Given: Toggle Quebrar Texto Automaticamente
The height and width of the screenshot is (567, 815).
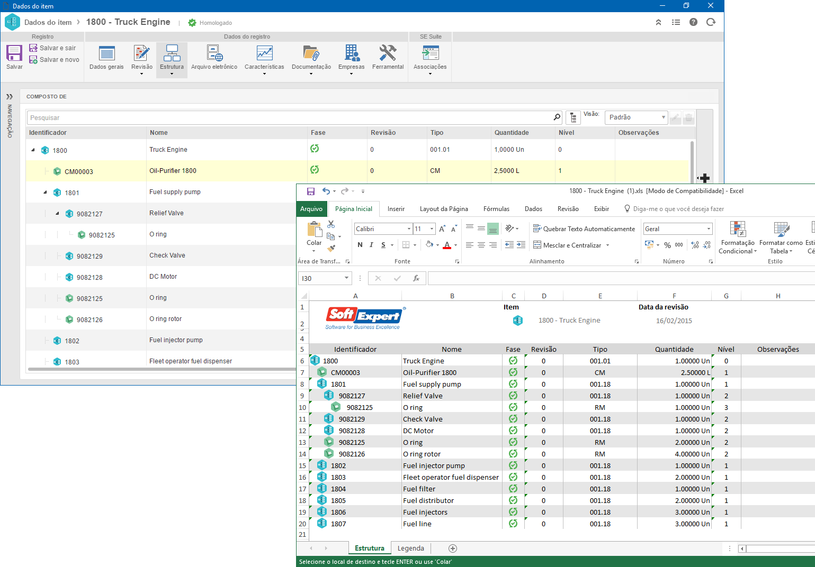Looking at the screenshot, I should (584, 229).
